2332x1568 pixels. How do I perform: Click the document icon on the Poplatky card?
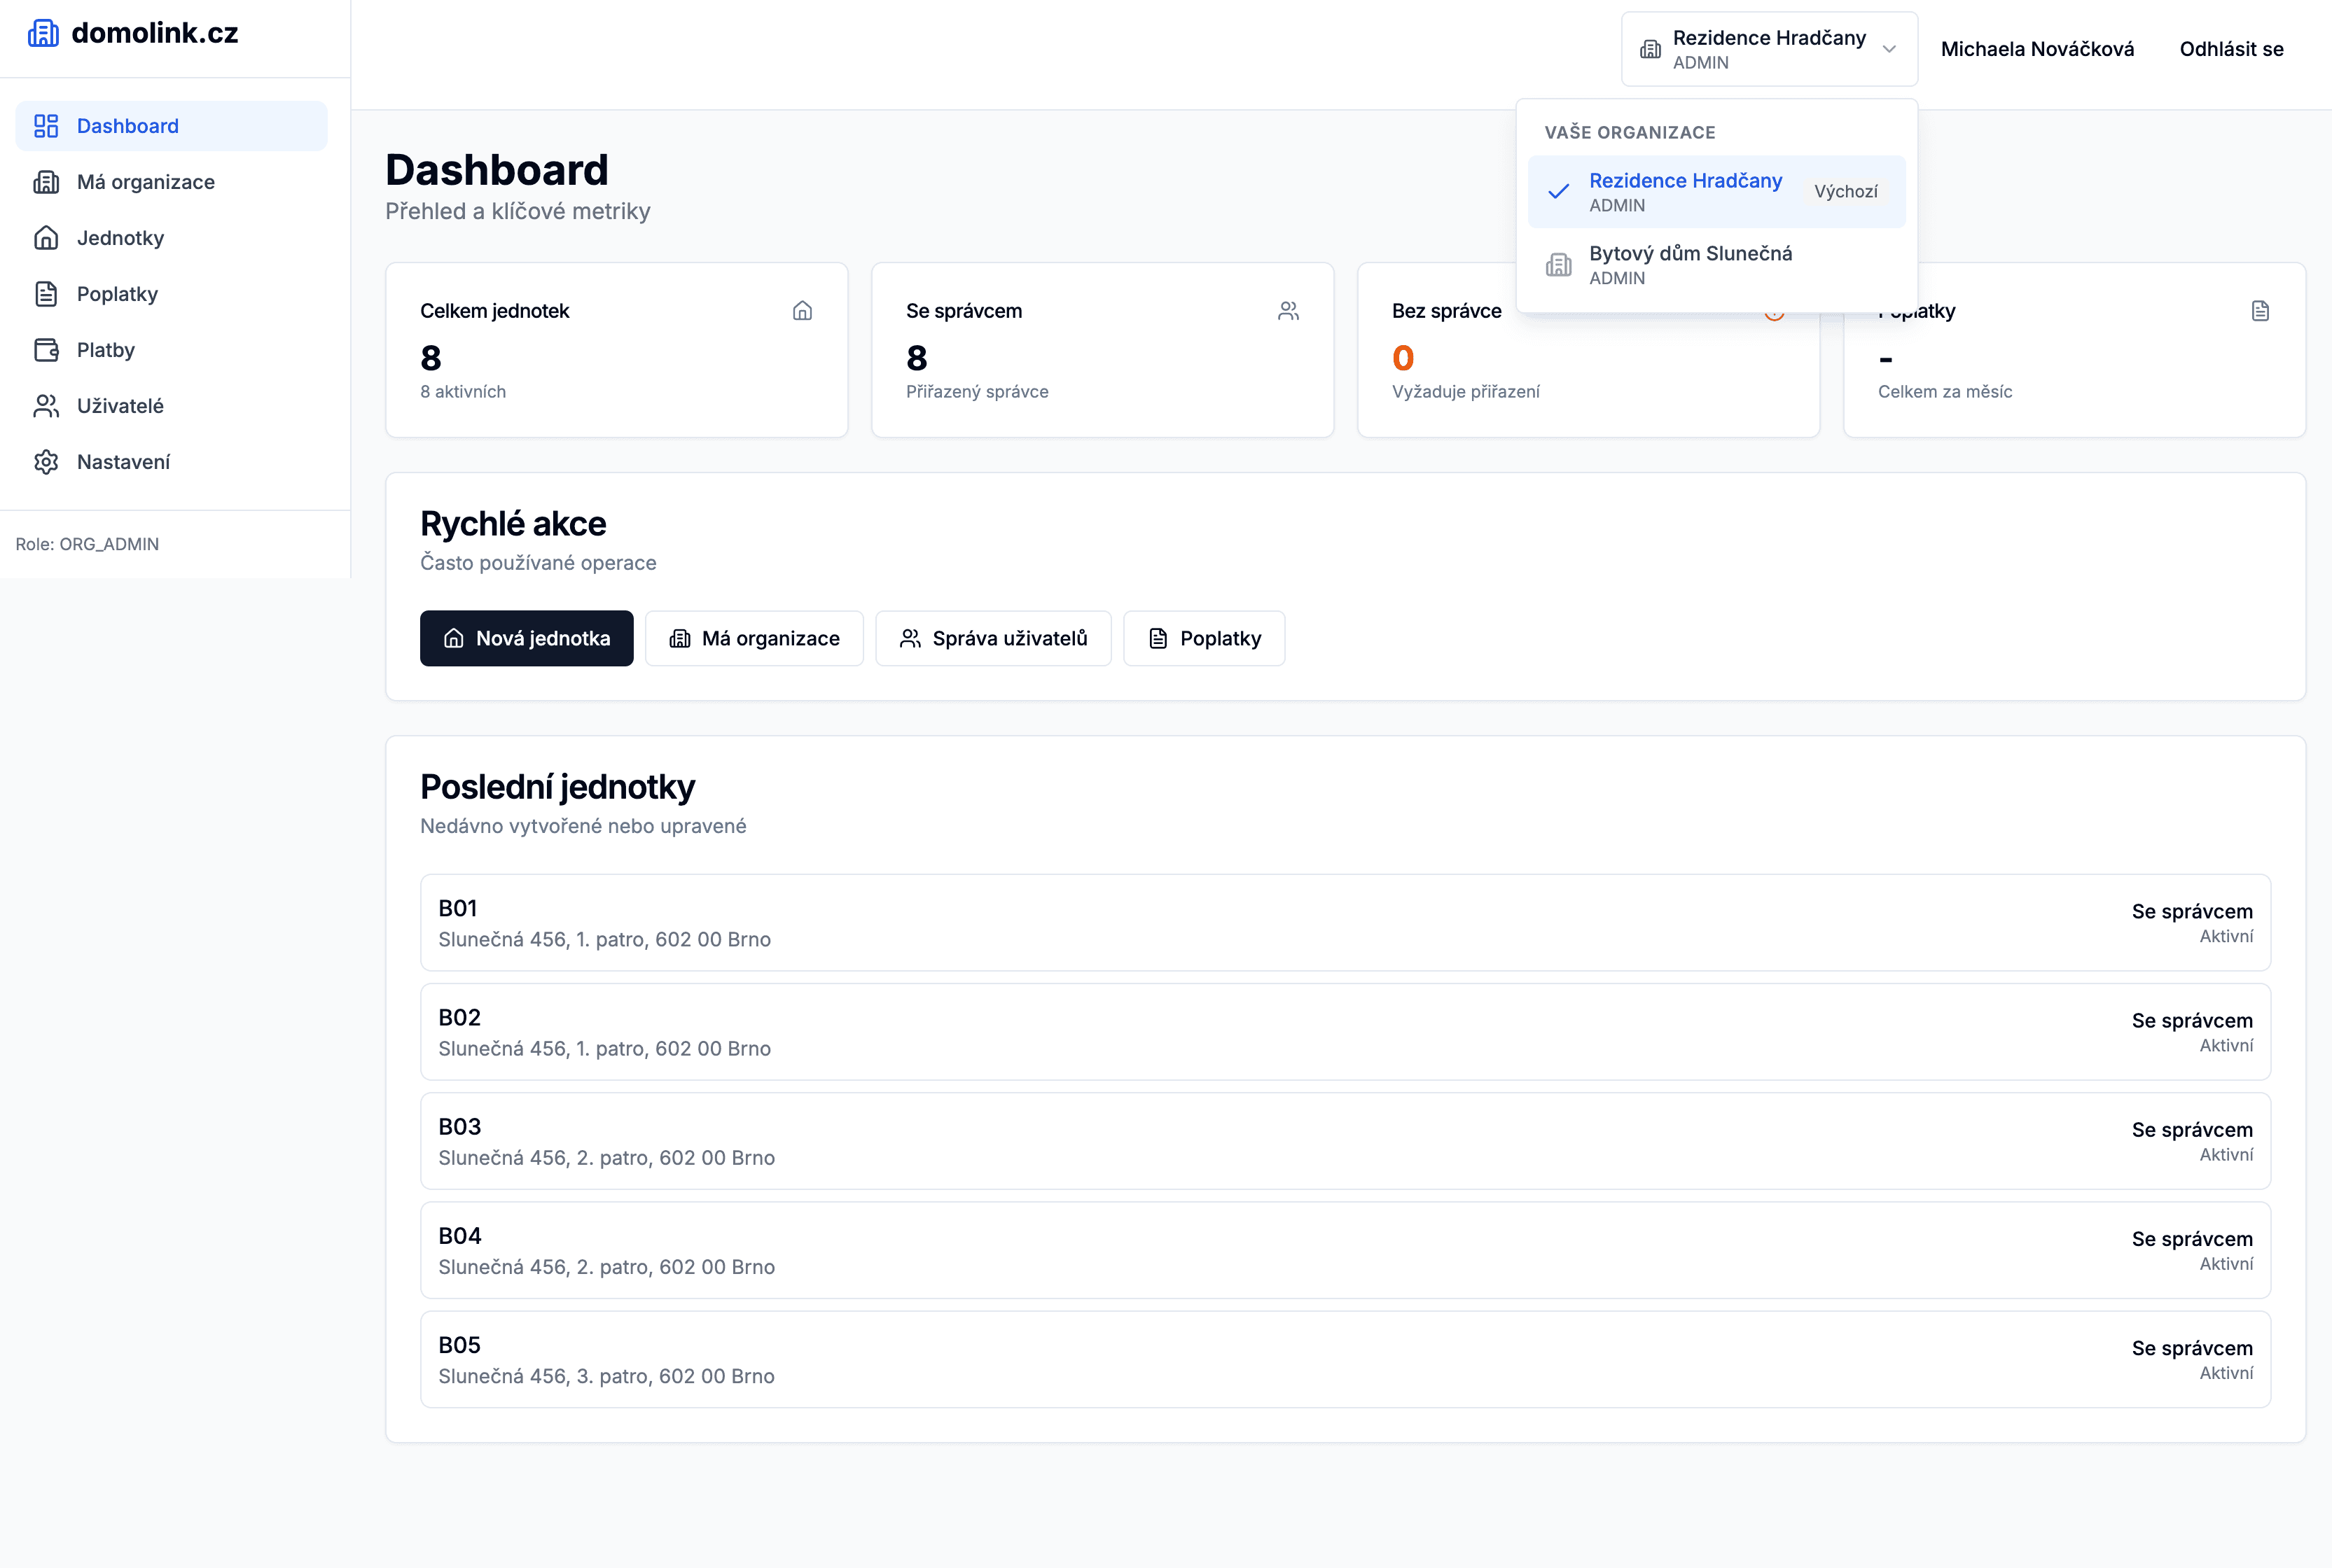[x=2260, y=311]
